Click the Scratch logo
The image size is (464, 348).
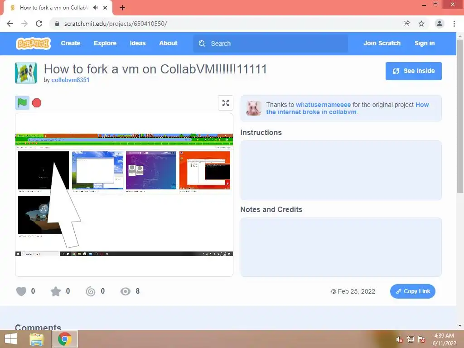point(33,43)
